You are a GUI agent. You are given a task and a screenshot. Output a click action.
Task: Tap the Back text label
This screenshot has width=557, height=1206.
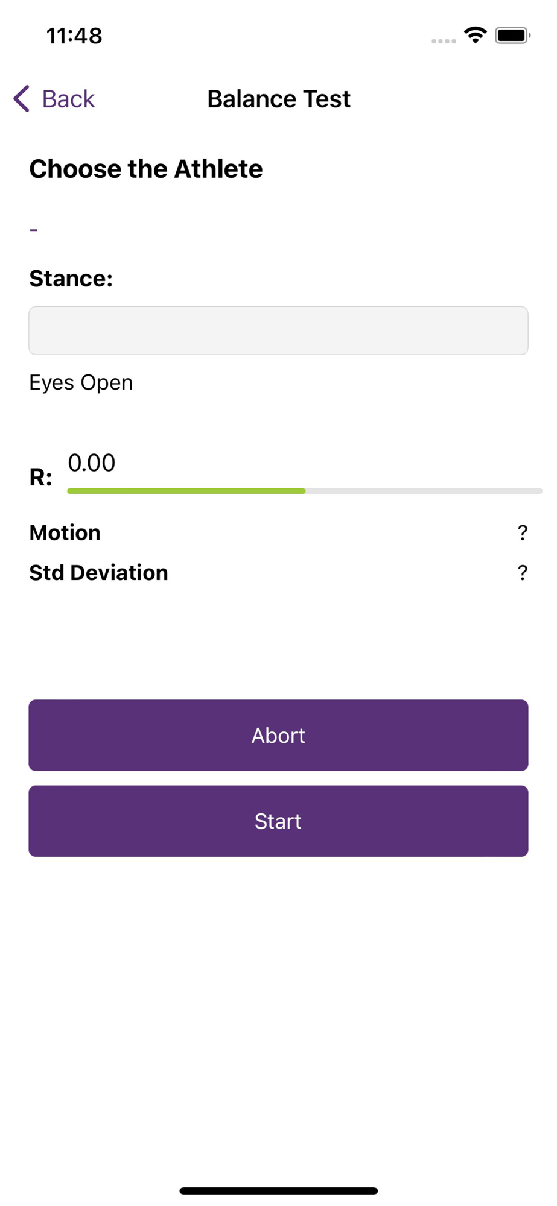(68, 99)
